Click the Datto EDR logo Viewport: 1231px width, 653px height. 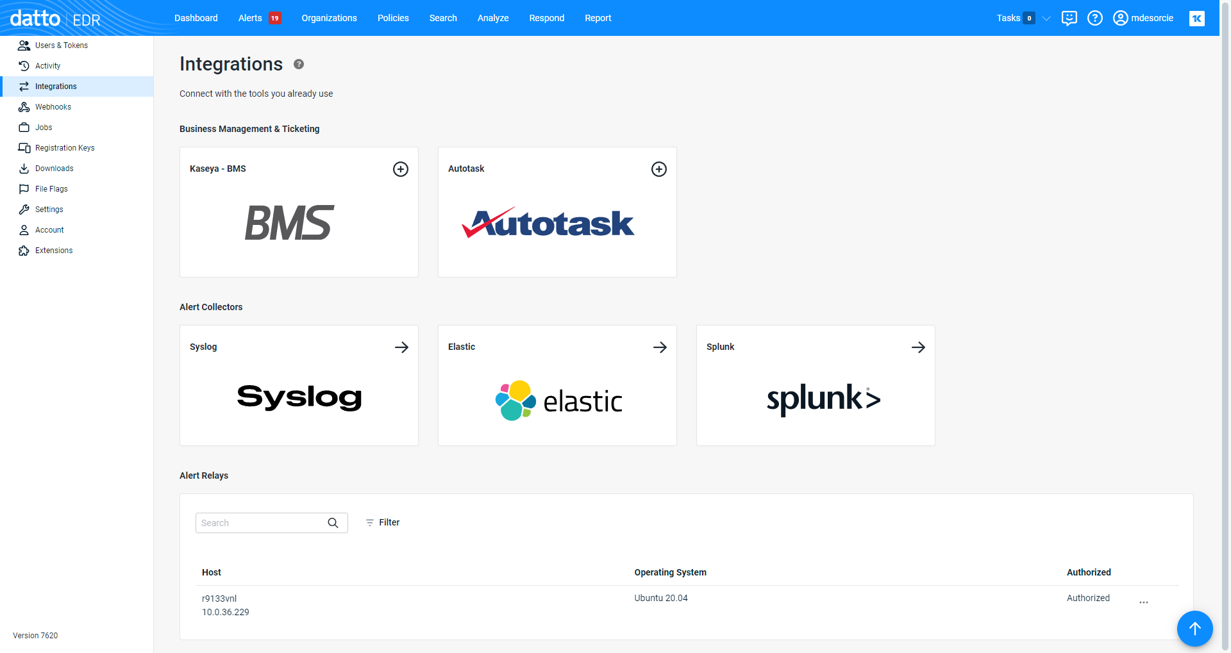tap(55, 19)
